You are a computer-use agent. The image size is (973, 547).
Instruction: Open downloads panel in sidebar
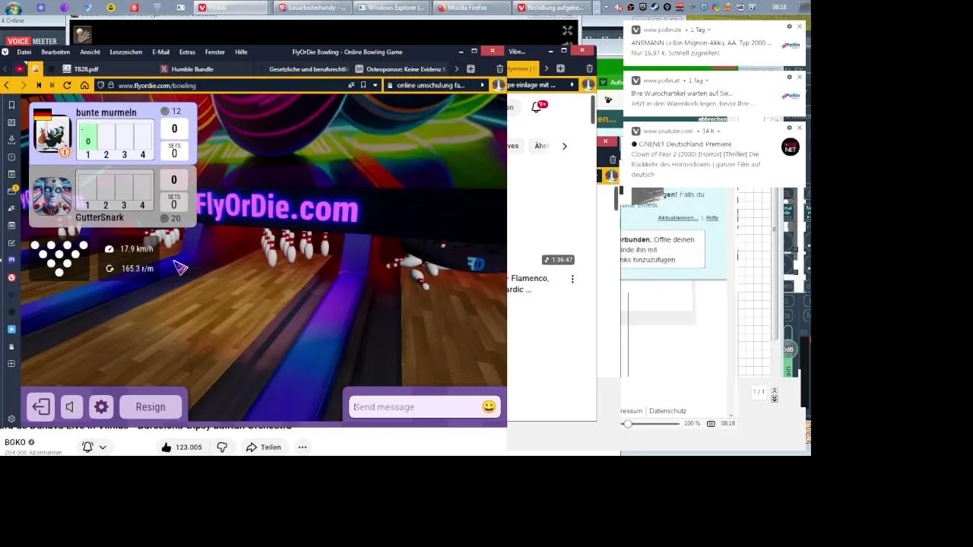coord(11,140)
